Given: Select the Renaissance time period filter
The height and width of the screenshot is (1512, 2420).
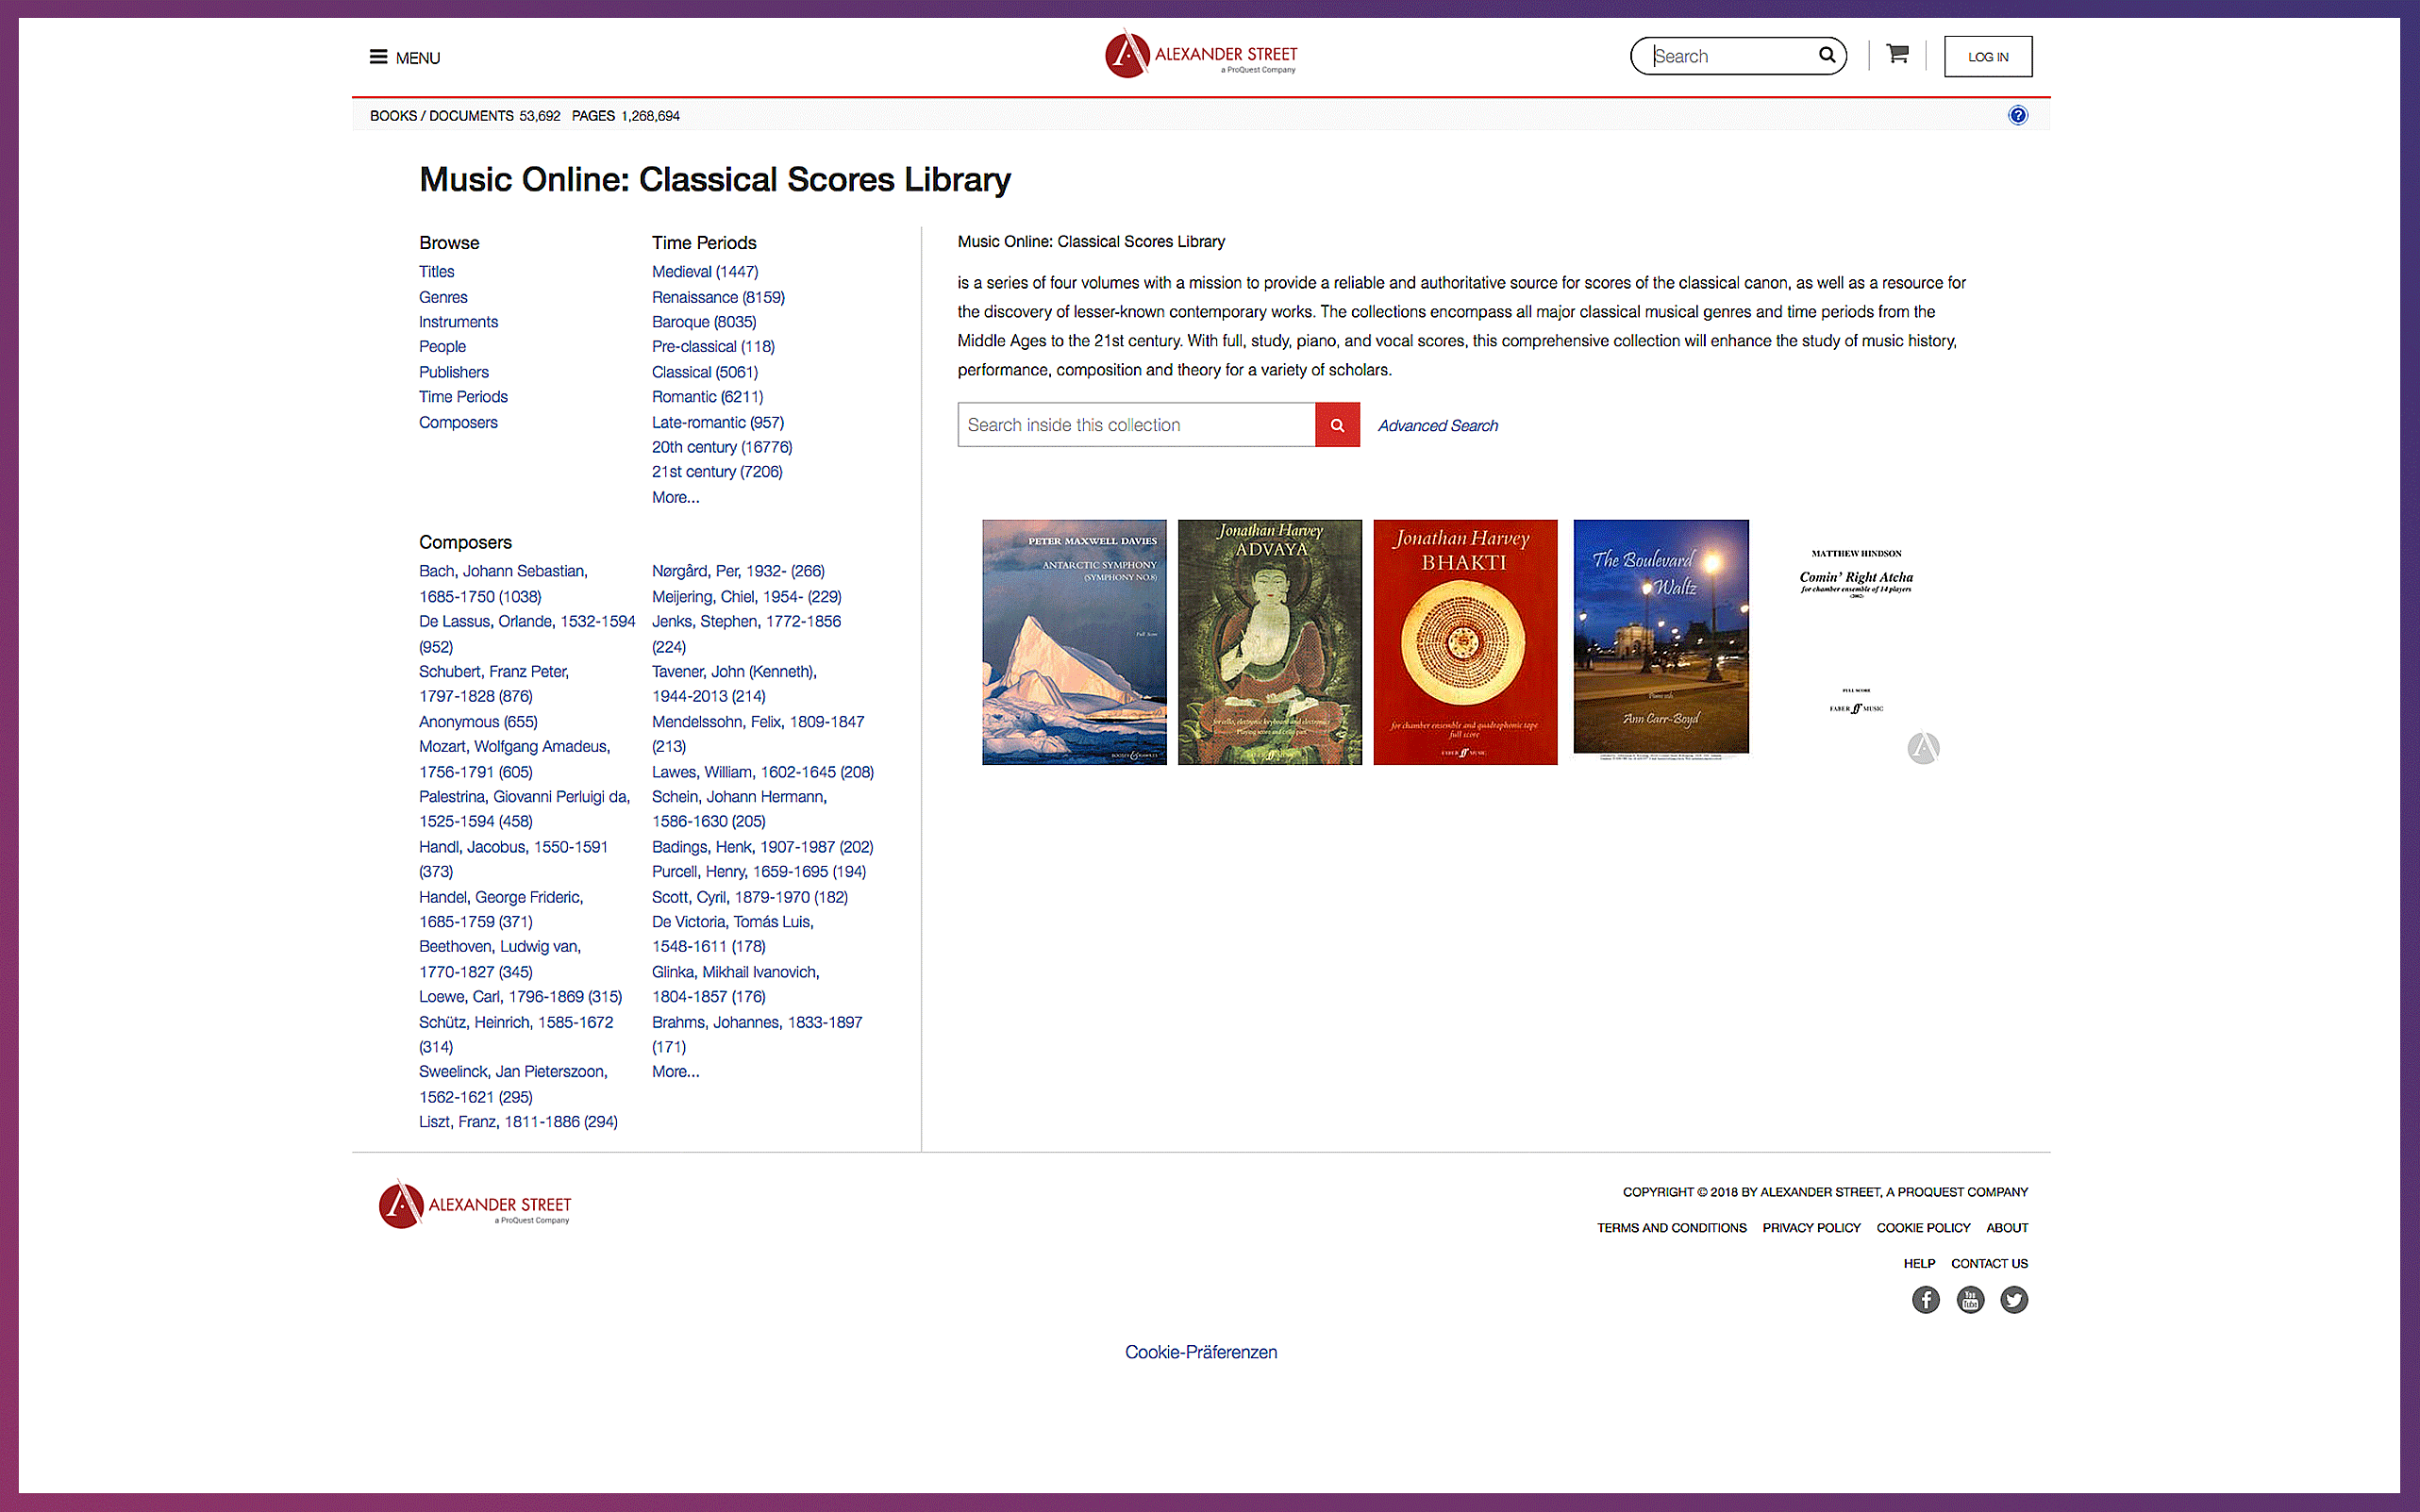Looking at the screenshot, I should tap(717, 297).
